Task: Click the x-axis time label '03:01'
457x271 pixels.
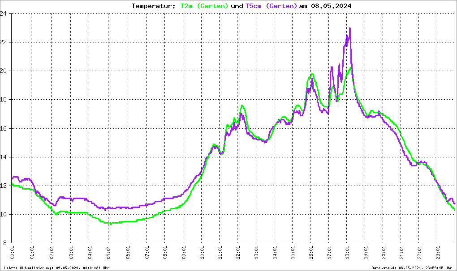Action: (x=71, y=252)
